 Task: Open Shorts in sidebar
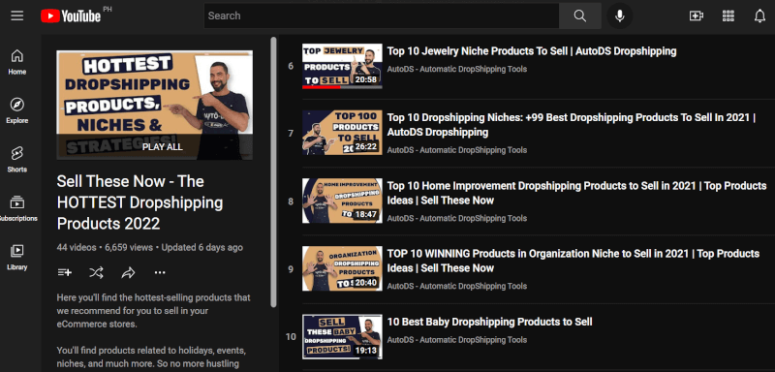[x=16, y=160]
